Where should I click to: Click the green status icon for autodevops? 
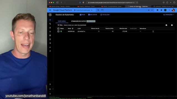pos(61,31)
